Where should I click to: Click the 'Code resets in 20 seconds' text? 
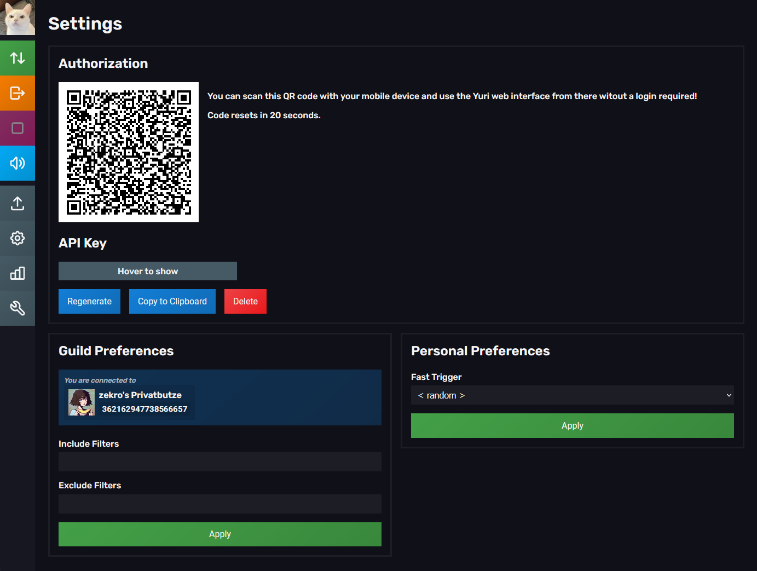pos(264,115)
